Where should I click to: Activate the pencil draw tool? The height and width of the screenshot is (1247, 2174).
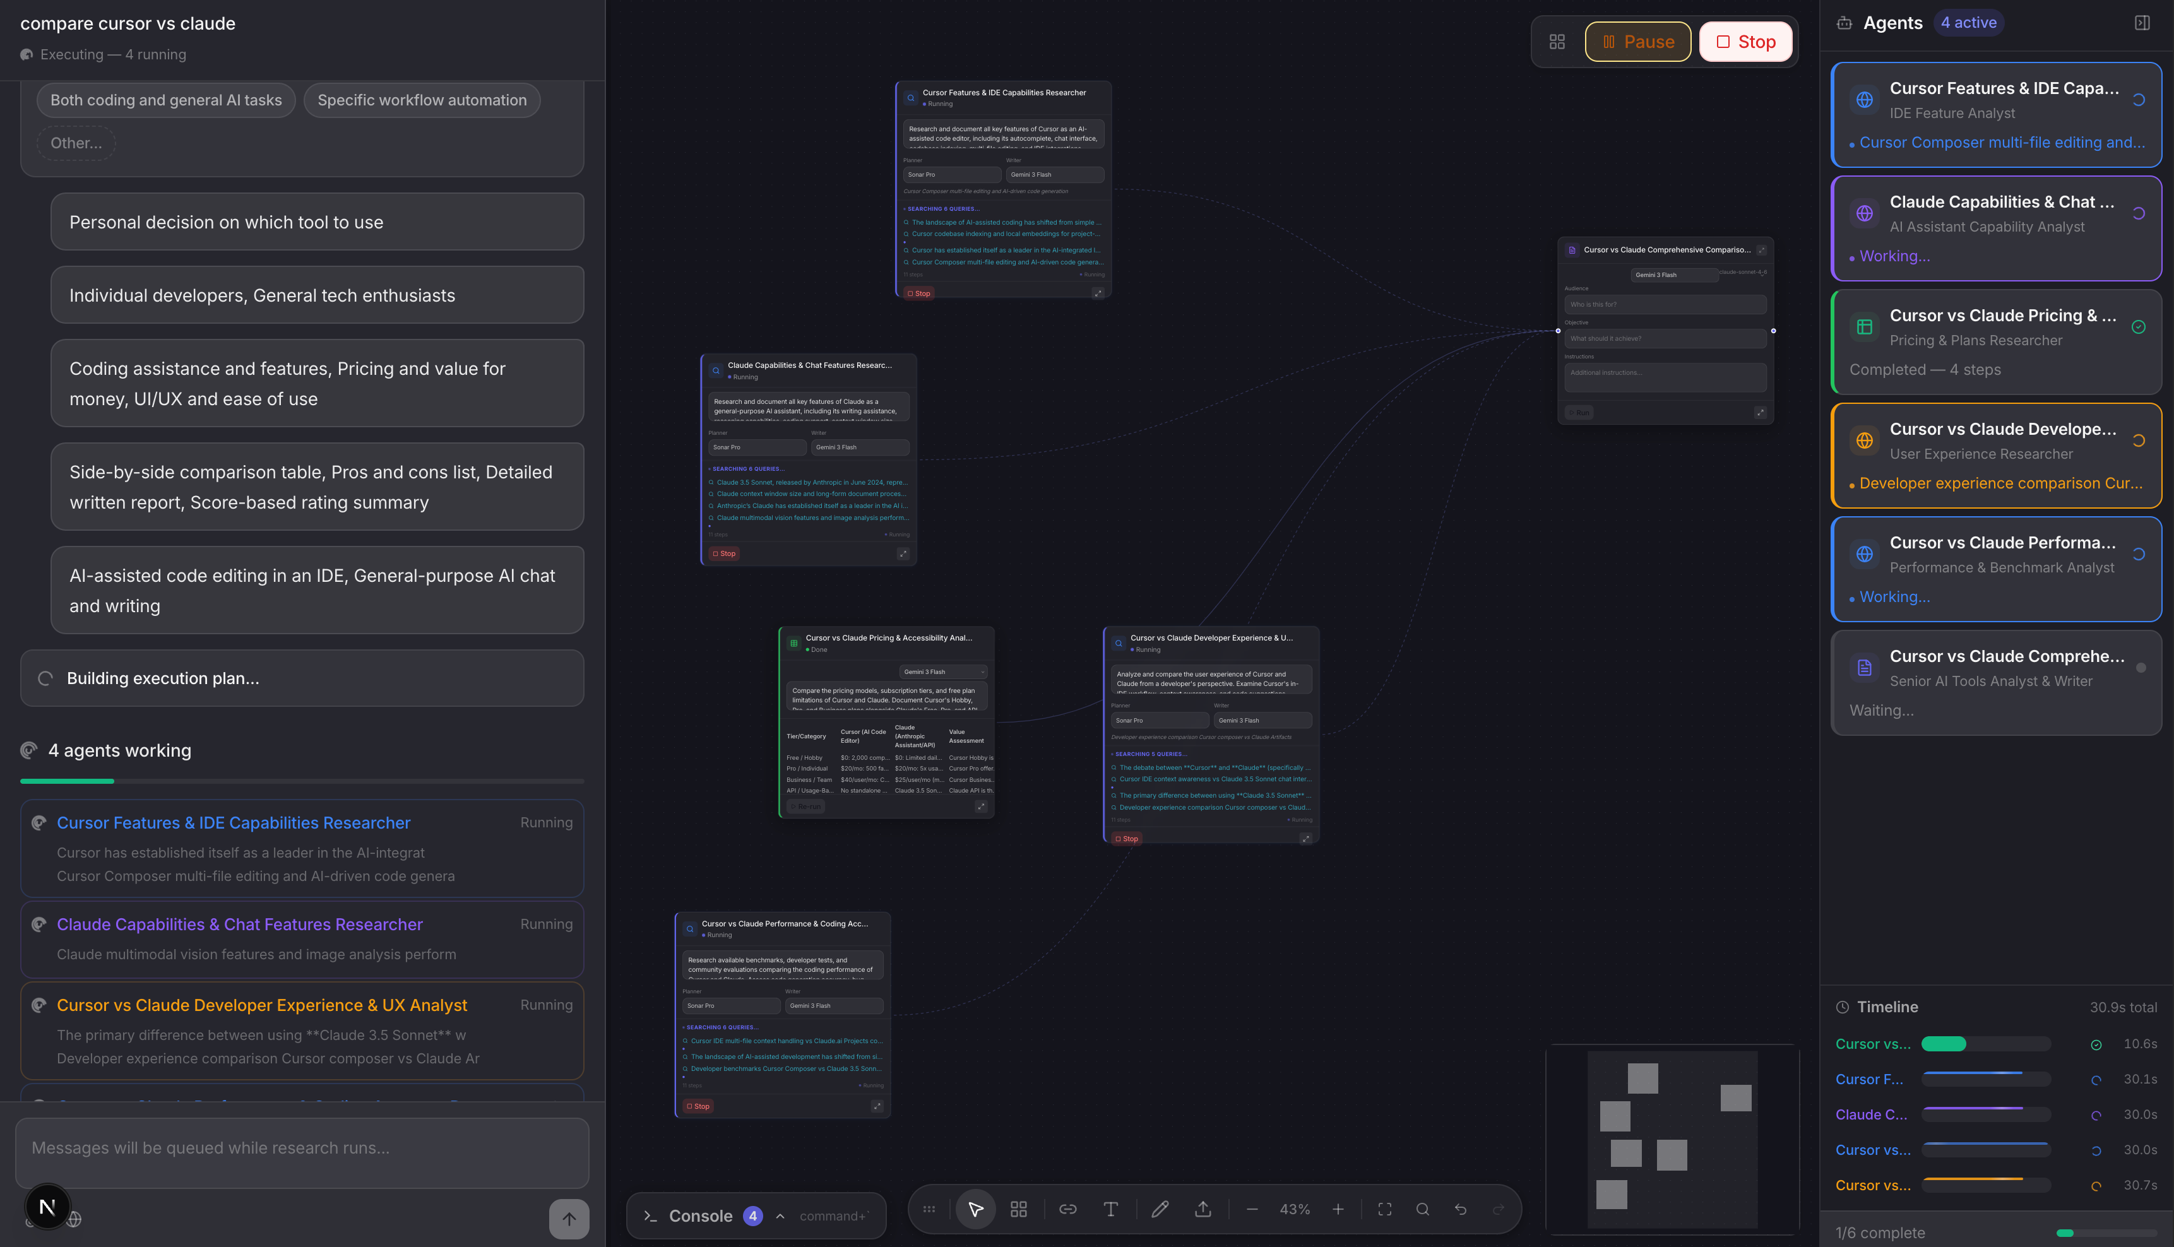point(1160,1209)
